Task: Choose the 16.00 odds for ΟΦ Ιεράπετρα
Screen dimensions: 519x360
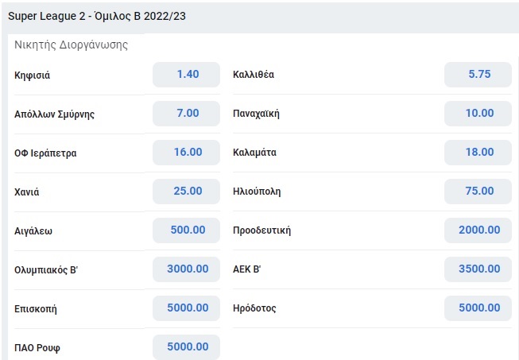Action: click(186, 153)
